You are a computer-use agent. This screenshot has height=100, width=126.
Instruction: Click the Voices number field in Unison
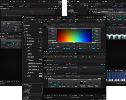point(82,83)
